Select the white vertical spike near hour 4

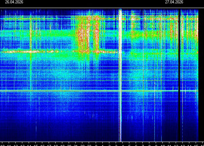[120, 73]
